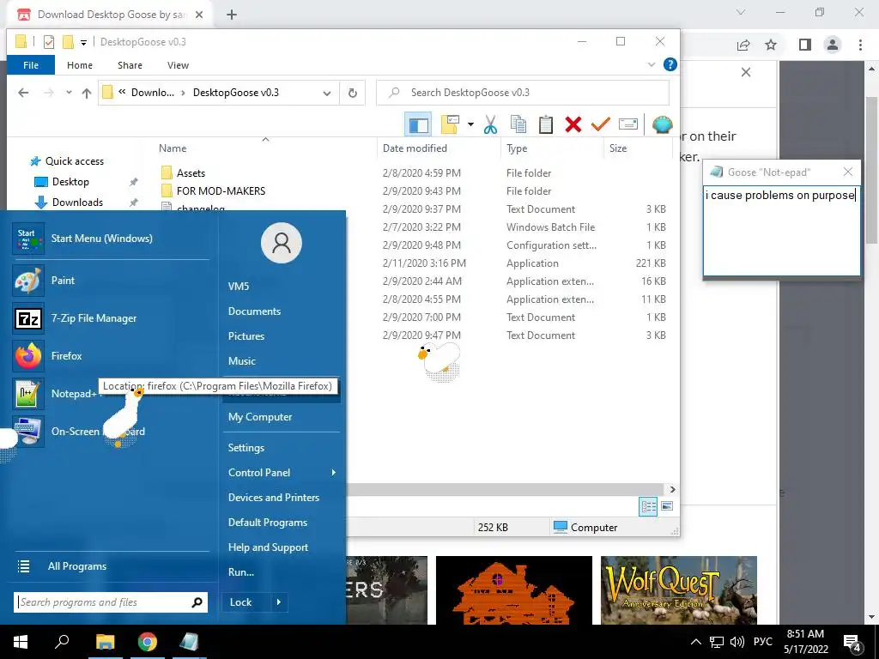
Task: Open Documents from start menu
Action: (x=254, y=311)
